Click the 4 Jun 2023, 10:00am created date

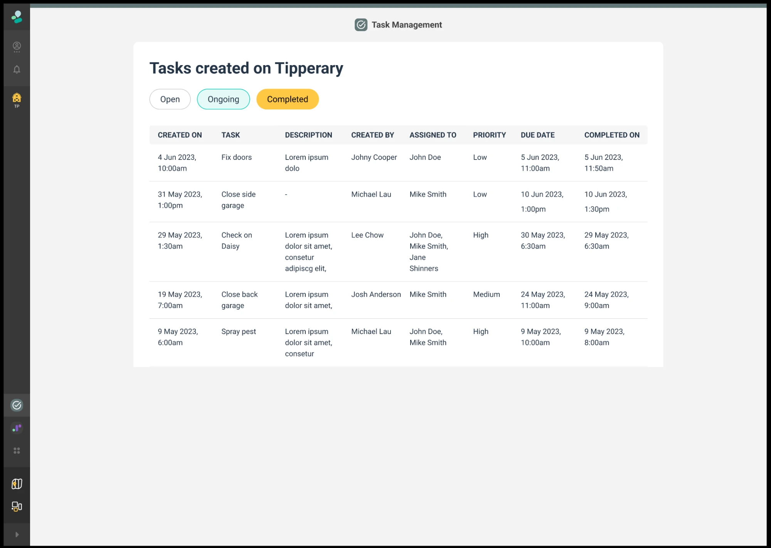pyautogui.click(x=177, y=163)
